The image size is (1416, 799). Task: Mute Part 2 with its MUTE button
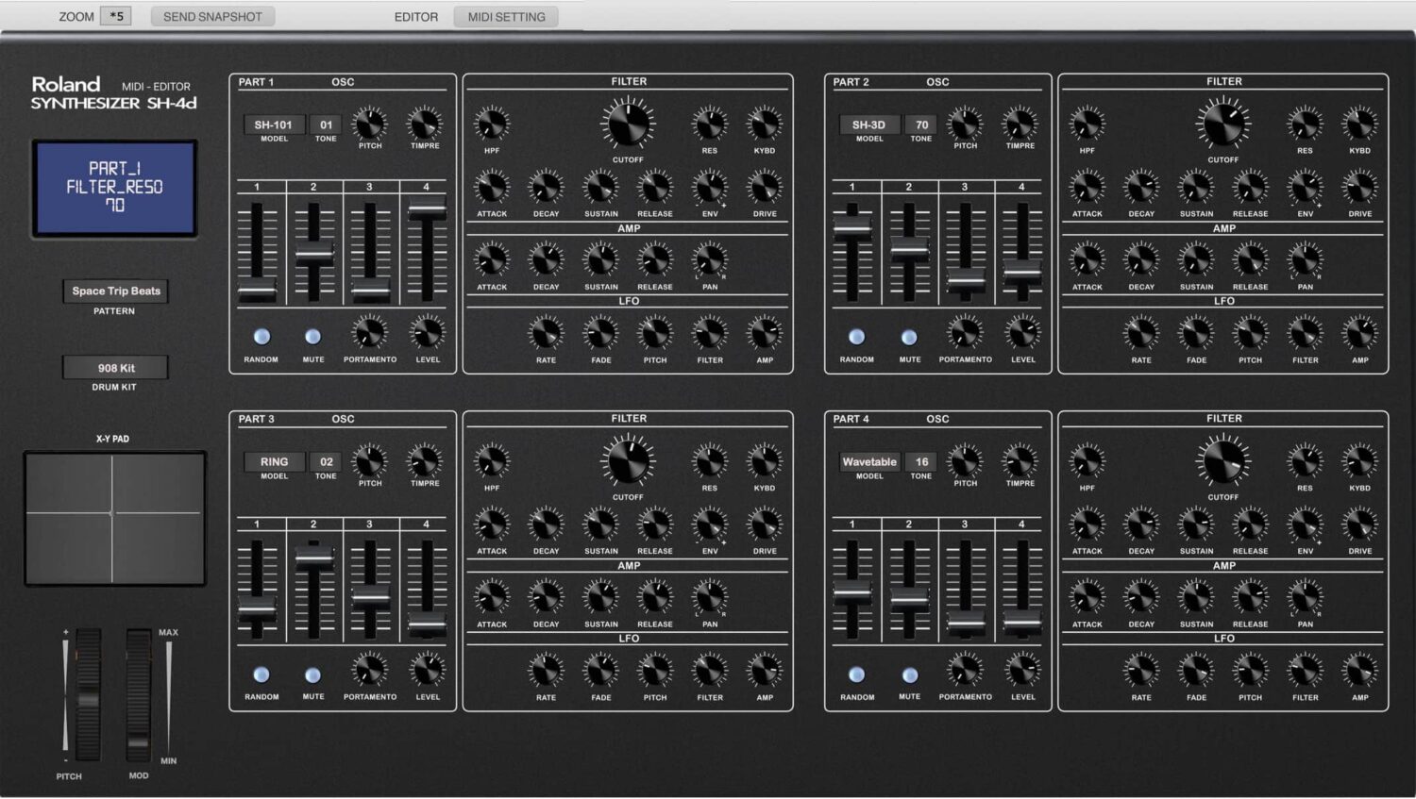tap(909, 337)
